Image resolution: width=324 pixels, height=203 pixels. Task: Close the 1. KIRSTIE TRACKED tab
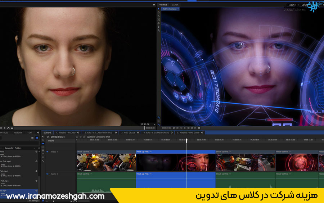(78, 132)
